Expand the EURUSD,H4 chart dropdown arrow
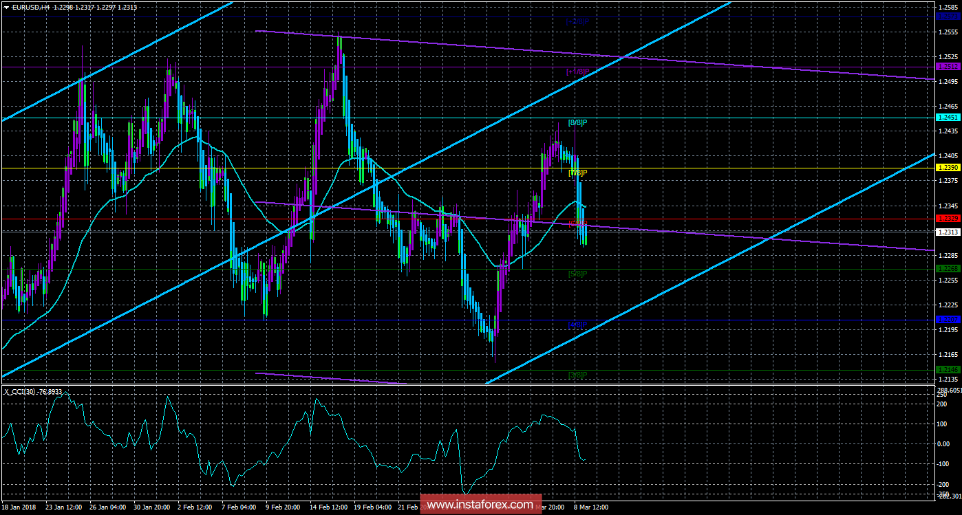 click(x=6, y=6)
